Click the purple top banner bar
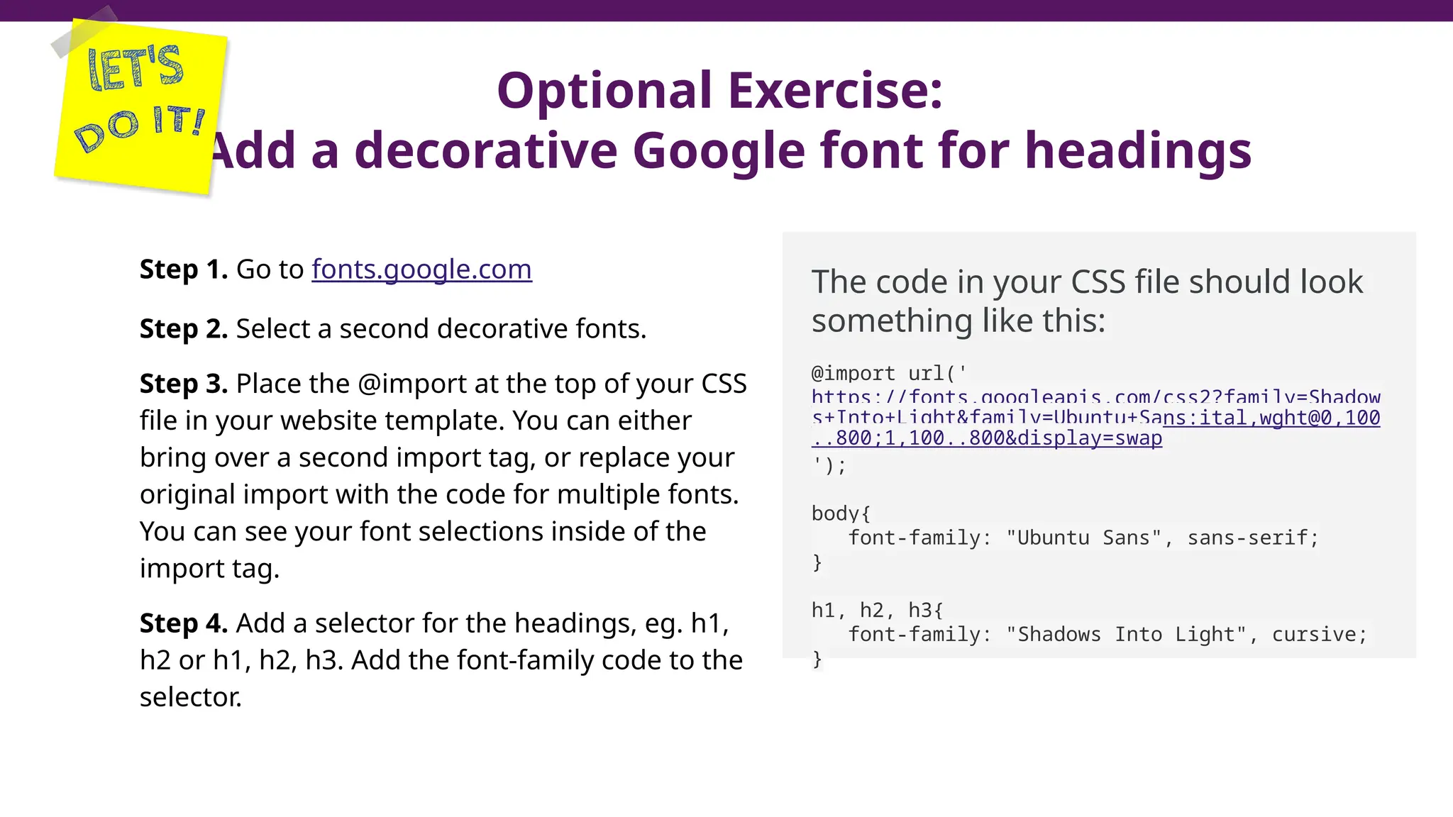 [726, 10]
